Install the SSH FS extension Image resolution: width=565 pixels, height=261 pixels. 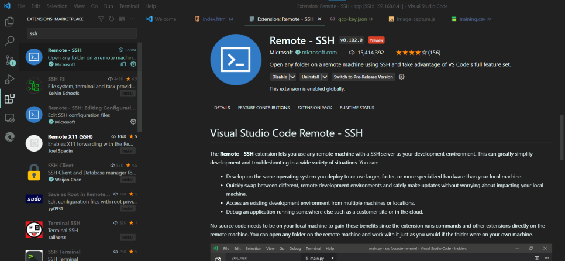click(128, 94)
